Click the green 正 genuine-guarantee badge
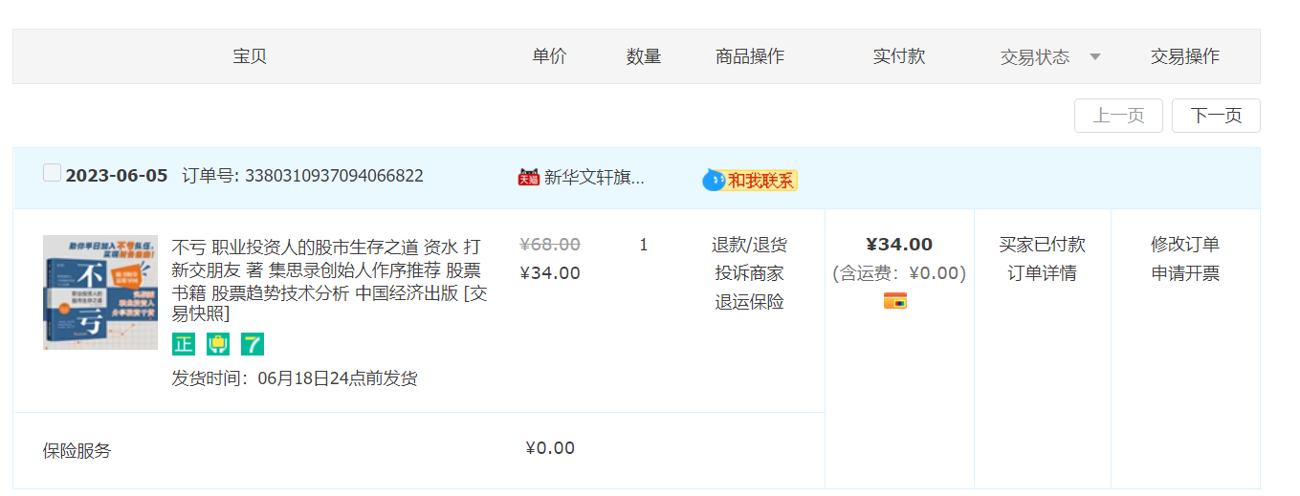 pos(183,344)
